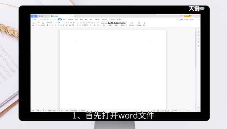Open the font size dropdown

pos(58,23)
